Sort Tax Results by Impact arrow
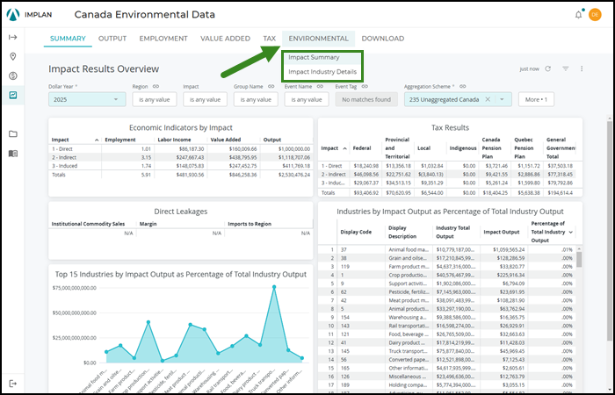Image resolution: width=615 pixels, height=395 pixels. tap(344, 148)
